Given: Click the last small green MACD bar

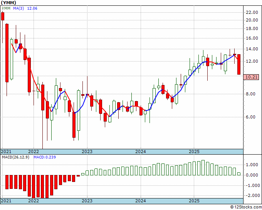Looking at the screenshot, I should (239, 174).
